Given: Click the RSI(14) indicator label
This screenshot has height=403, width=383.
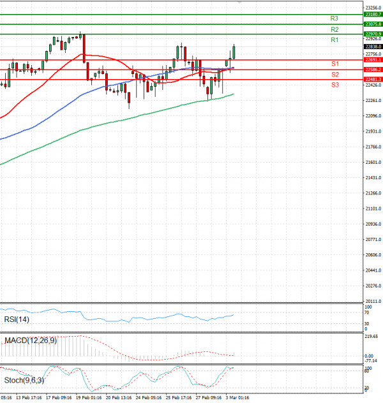Looking at the screenshot, I should (x=17, y=319).
